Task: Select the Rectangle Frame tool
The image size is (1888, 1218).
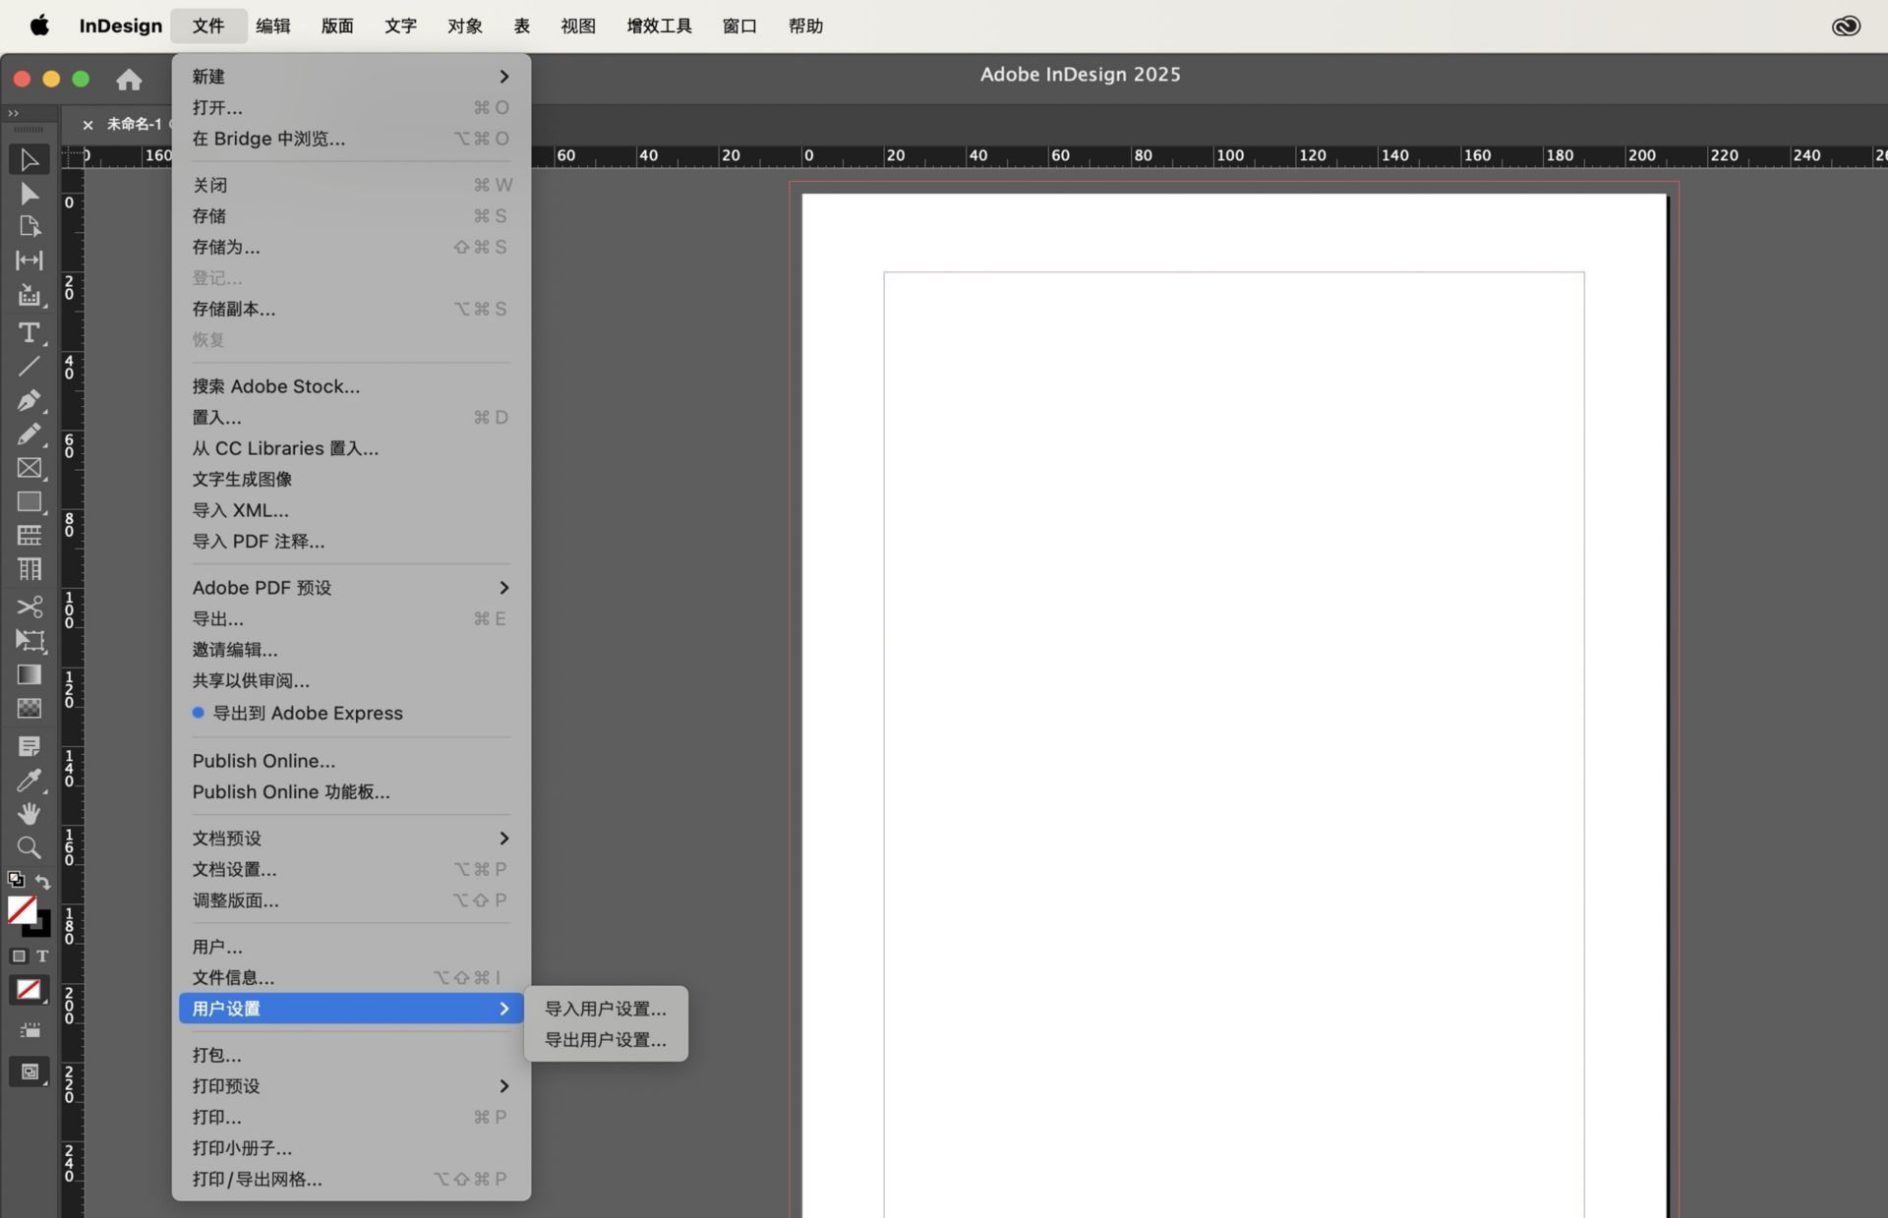Action: click(29, 468)
